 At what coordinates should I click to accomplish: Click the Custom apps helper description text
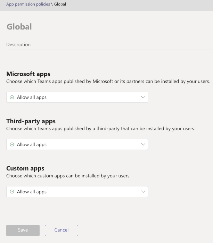(x=68, y=176)
